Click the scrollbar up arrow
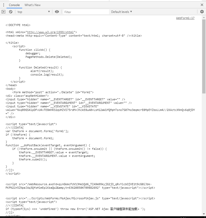Viewport: 206px width, 218px height. pyautogui.click(x=204, y=17)
